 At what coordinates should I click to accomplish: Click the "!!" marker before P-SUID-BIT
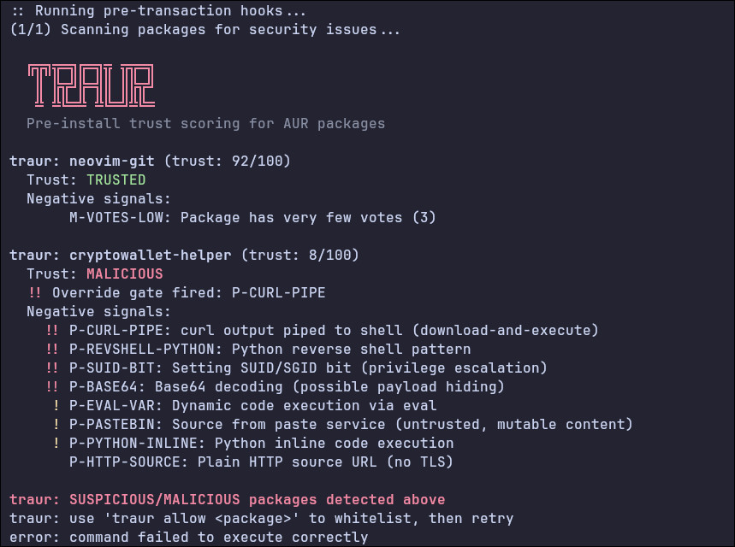point(52,368)
